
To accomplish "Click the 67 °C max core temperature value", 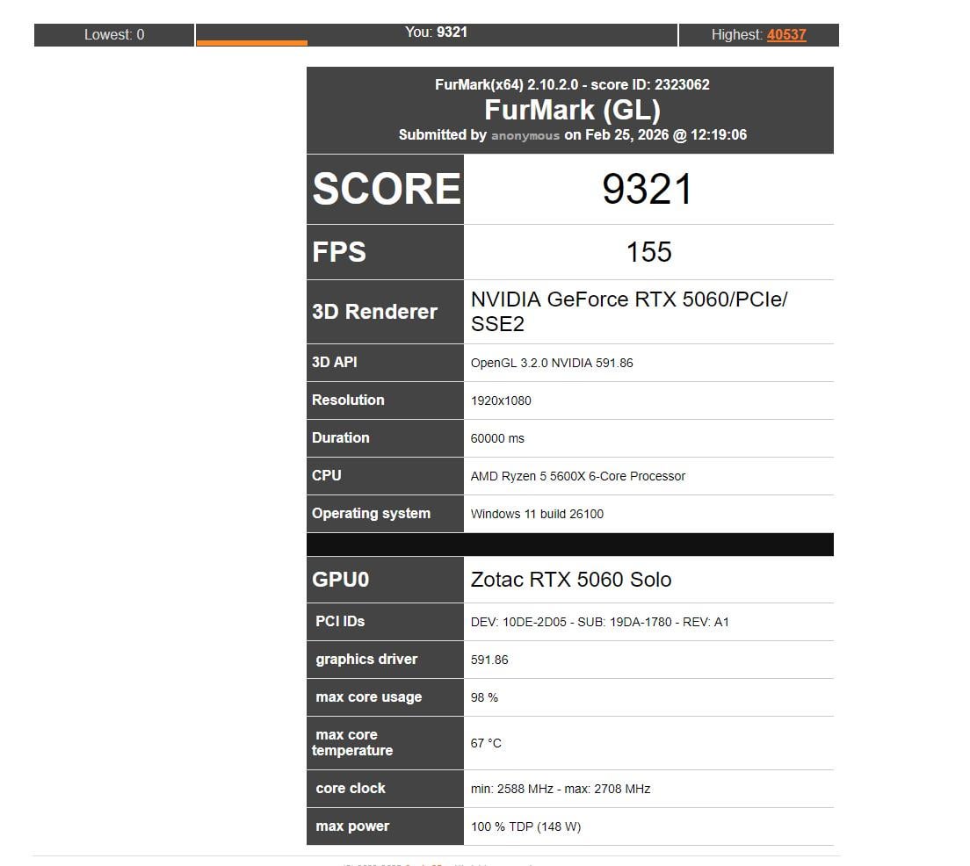I will tap(486, 743).
